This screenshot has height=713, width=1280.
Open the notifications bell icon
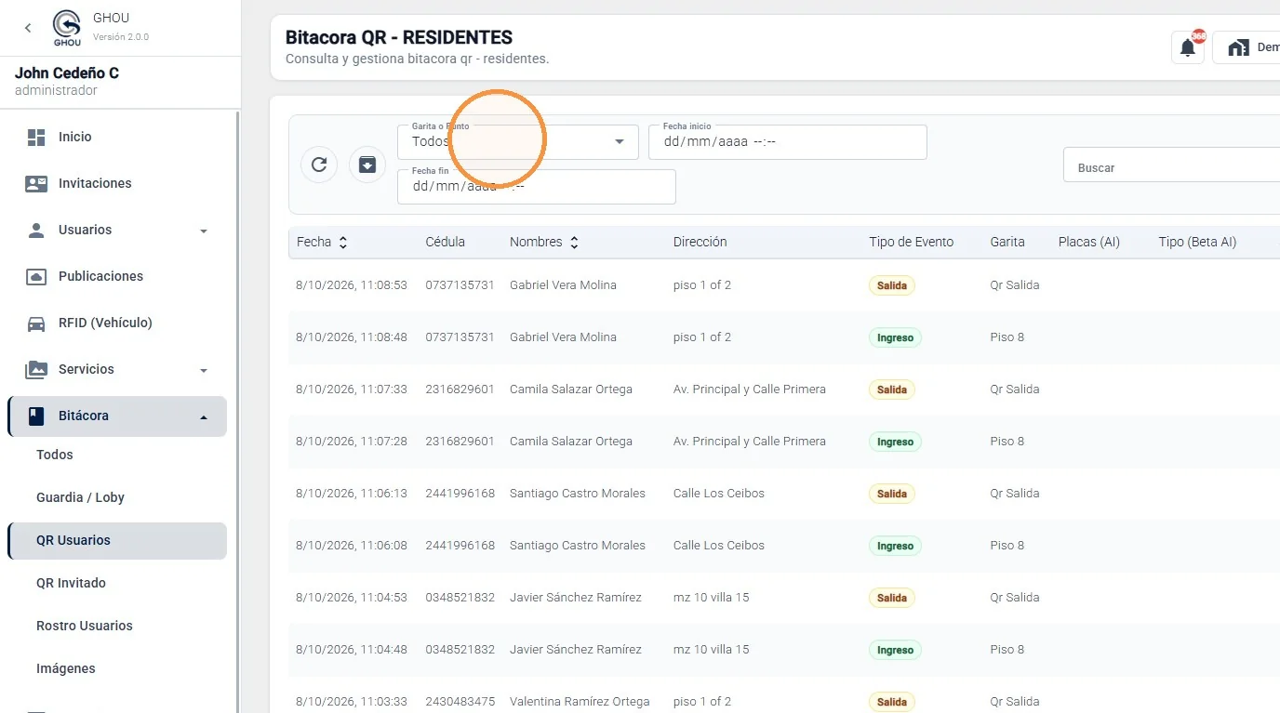tap(1188, 47)
